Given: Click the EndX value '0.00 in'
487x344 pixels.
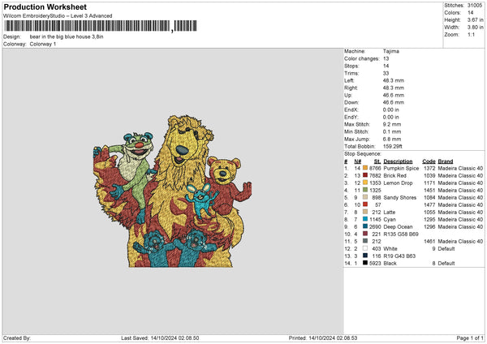Looking at the screenshot, I should pos(391,110).
